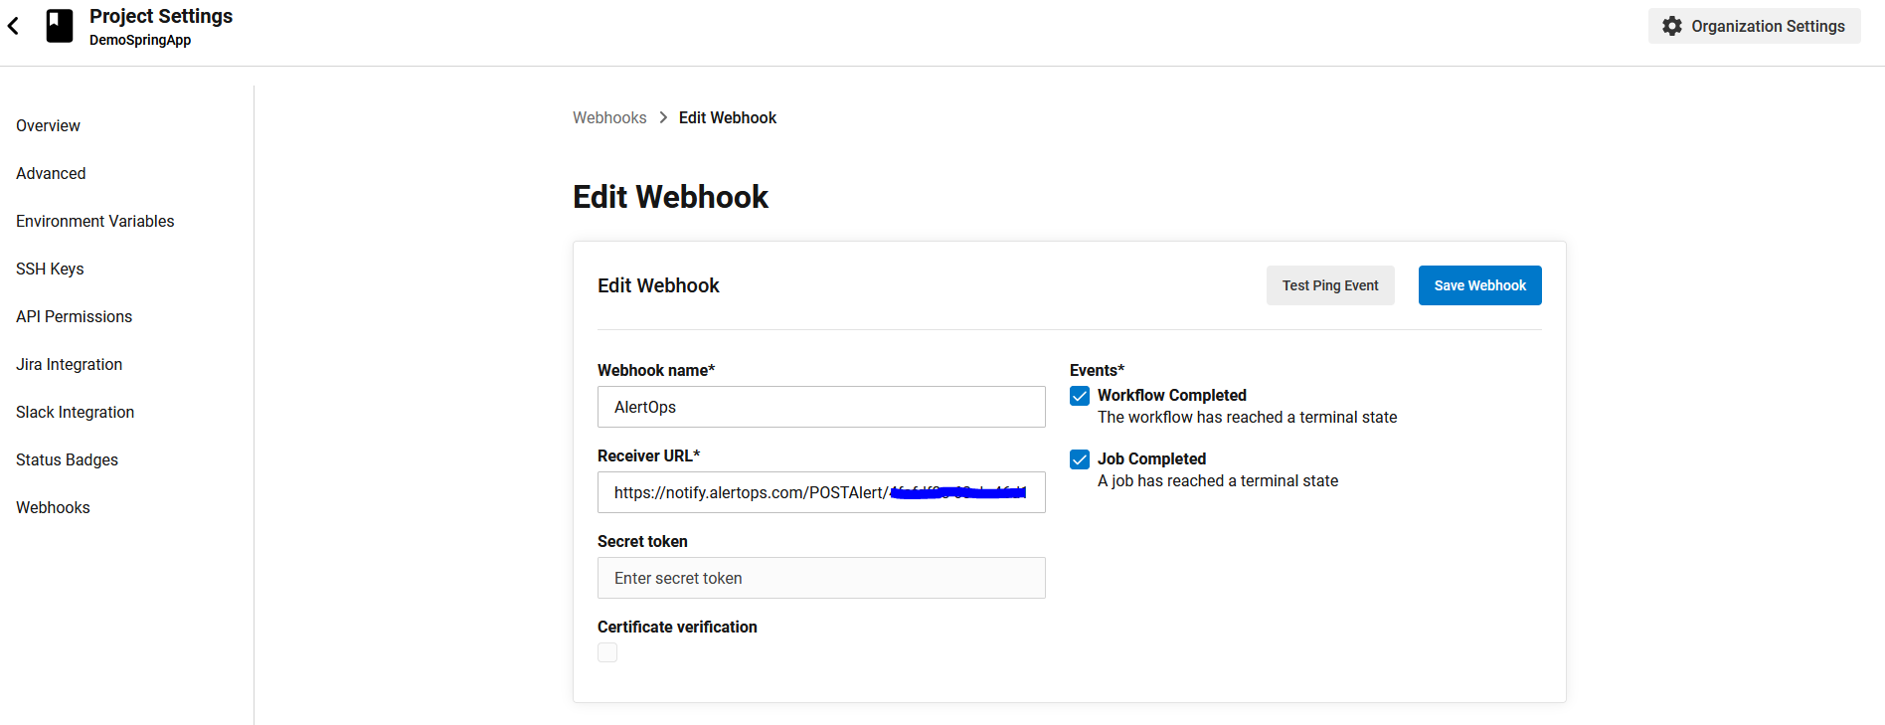Focus the Secret token field
The width and height of the screenshot is (1885, 725).
[x=820, y=578]
